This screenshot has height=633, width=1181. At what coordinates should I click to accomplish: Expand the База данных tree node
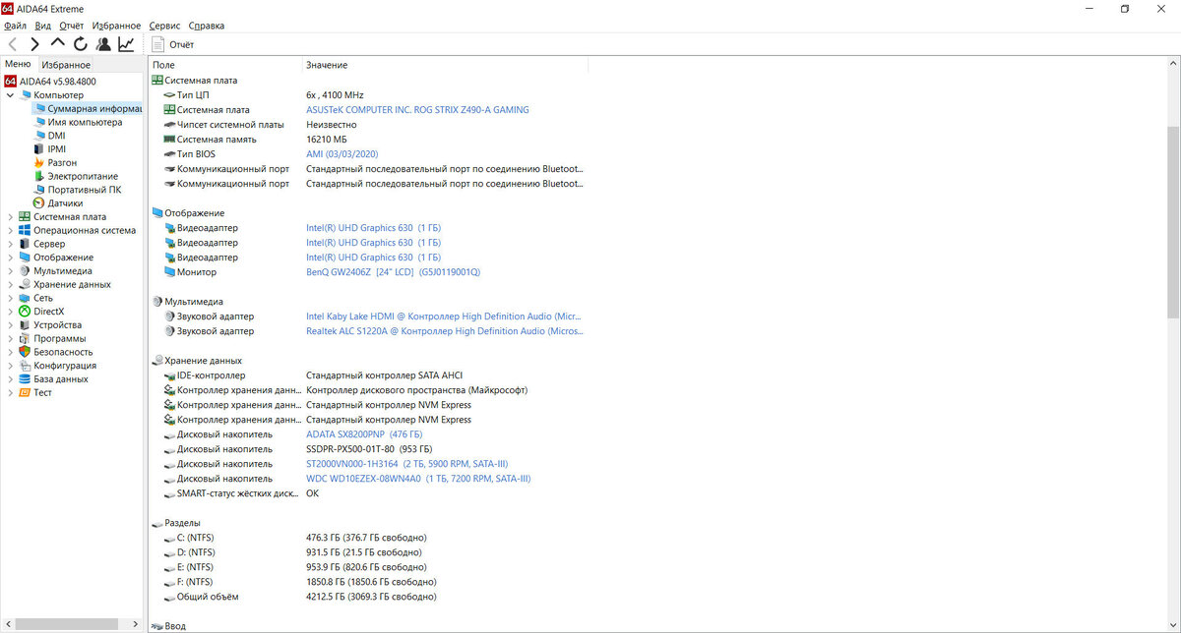click(10, 379)
